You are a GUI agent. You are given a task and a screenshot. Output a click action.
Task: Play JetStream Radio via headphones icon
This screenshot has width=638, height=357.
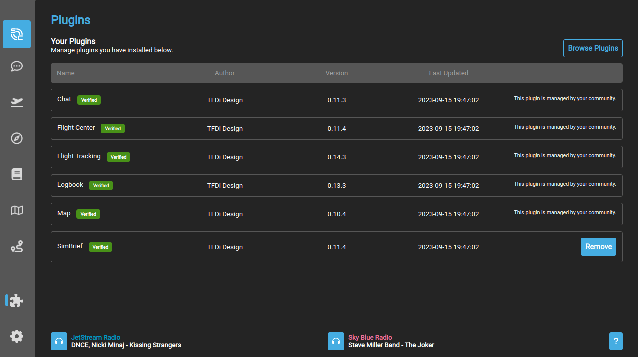coord(59,341)
